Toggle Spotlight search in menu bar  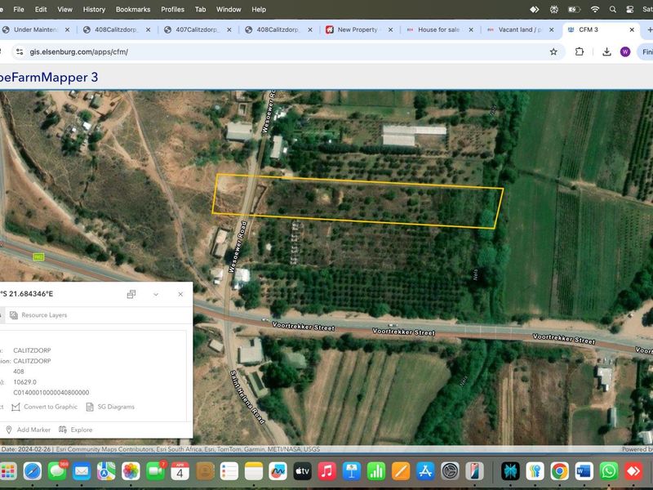[613, 10]
